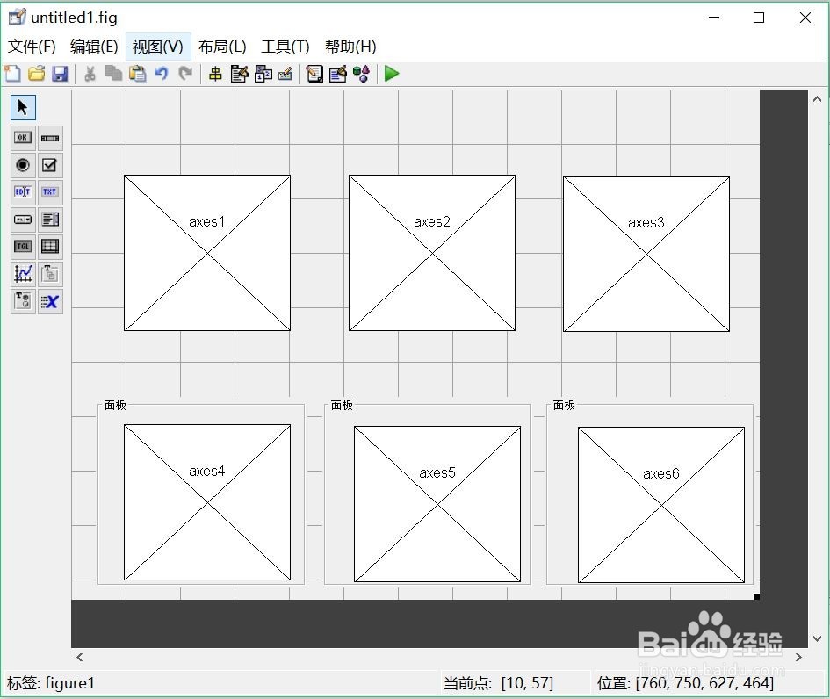Click the horizontal scrollbar right arrow
The image size is (830, 699).
[x=798, y=657]
